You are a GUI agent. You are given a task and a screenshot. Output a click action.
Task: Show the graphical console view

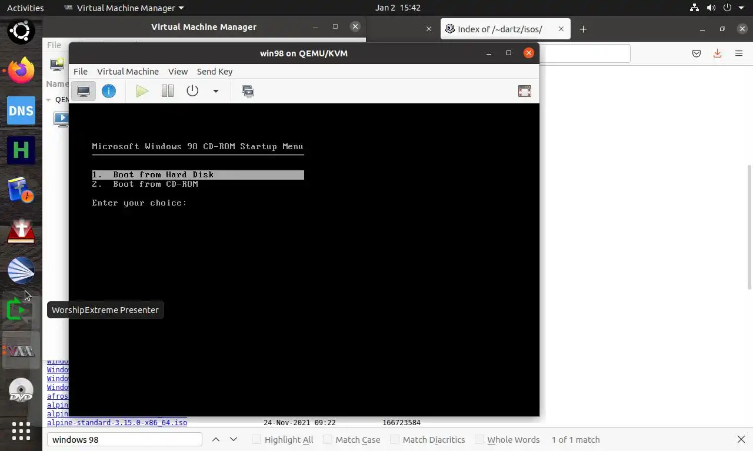click(x=84, y=91)
